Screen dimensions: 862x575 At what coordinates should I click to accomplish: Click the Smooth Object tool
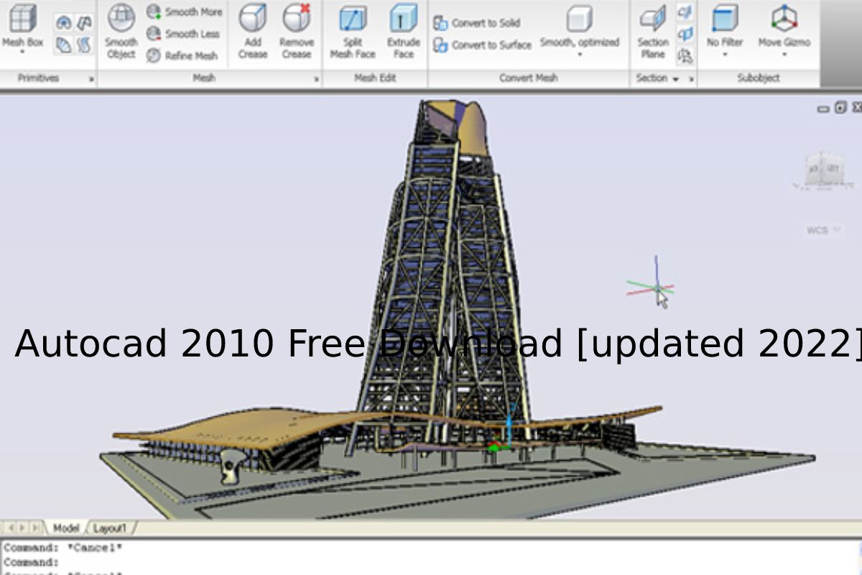coord(121,31)
